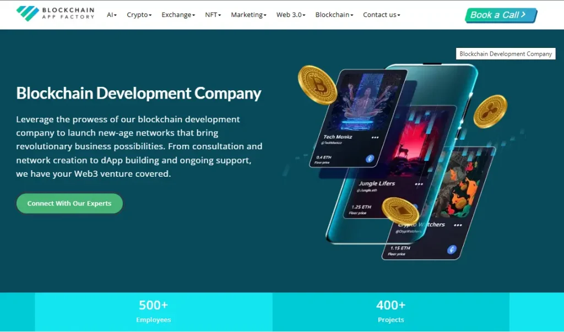Open the options menu on Tech Monkz card

pyautogui.click(x=375, y=136)
